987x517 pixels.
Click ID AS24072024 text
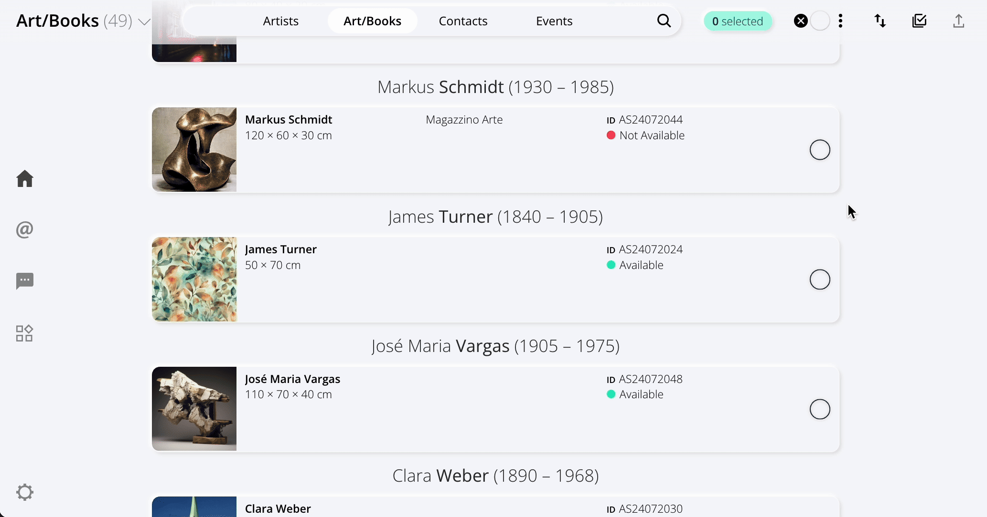tap(644, 249)
